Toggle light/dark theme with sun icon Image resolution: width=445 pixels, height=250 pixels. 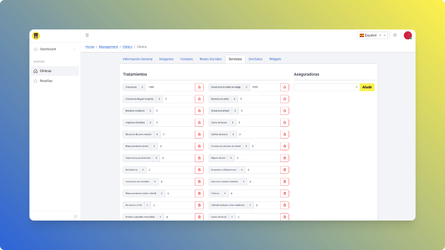[395, 35]
